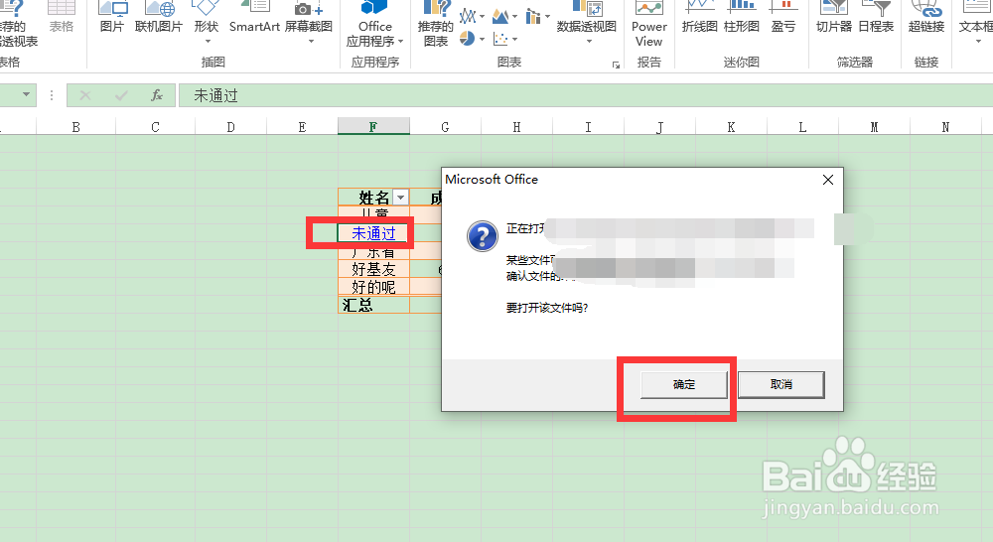Insert a hyperlink (超链接)
The width and height of the screenshot is (993, 542).
pos(926,17)
